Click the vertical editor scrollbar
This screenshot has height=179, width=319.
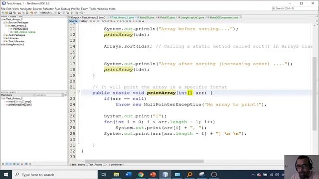(315, 93)
